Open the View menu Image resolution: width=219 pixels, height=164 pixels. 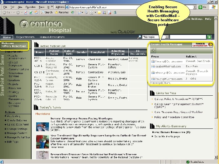pos(20,7)
